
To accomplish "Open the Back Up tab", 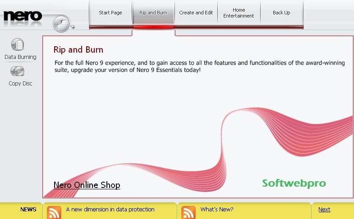I will coord(281,13).
